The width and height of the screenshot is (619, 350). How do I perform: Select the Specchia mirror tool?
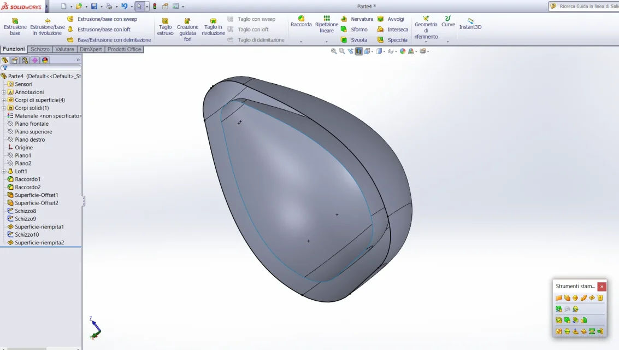pyautogui.click(x=392, y=40)
